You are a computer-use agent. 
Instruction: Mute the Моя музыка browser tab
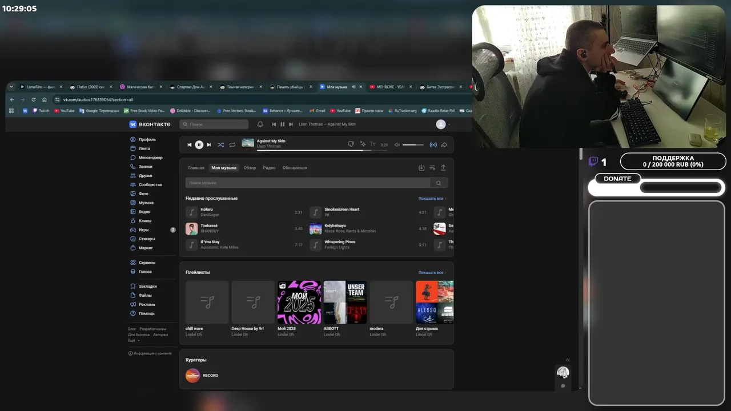(354, 87)
